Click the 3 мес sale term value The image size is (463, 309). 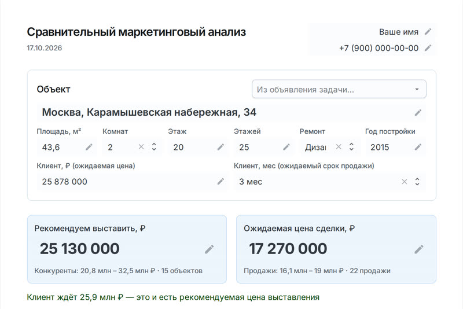[x=251, y=182]
